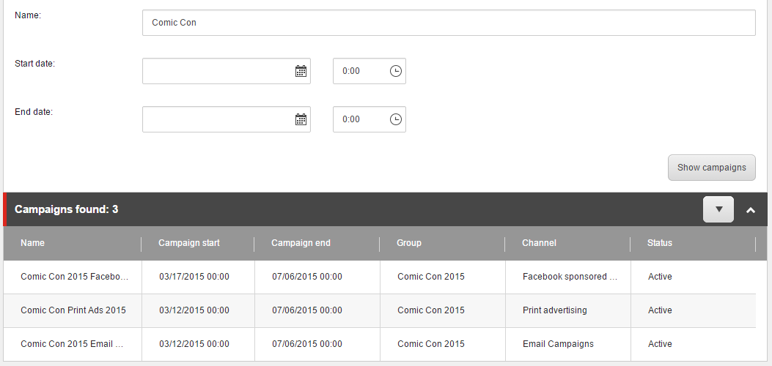The height and width of the screenshot is (366, 772).
Task: Sort by the Channel column header
Action: click(x=567, y=243)
